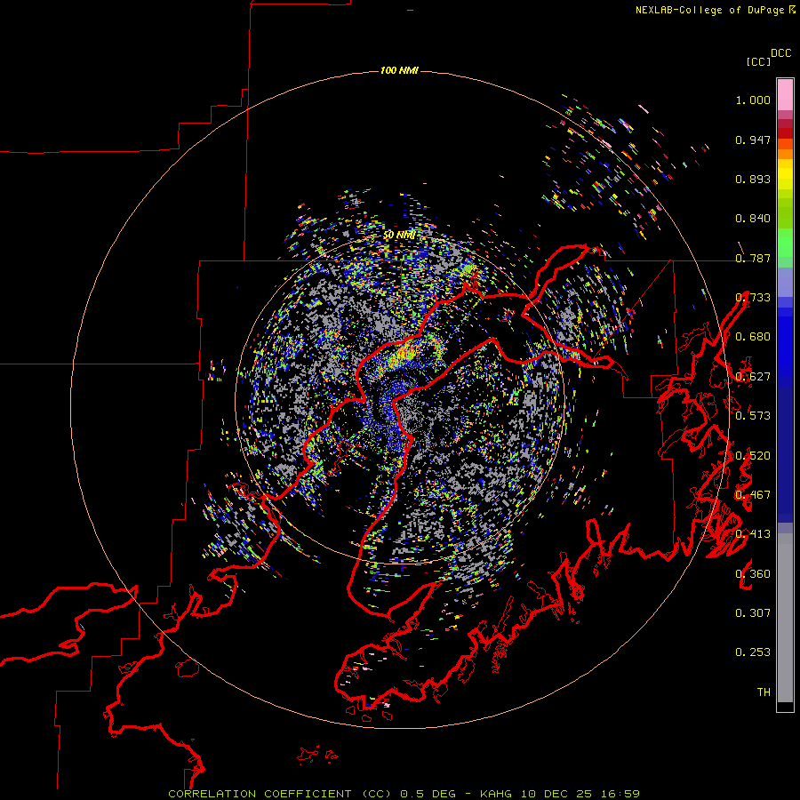This screenshot has height=800, width=800.
Task: Click the 1.000 value on color scale
Action: pyautogui.click(x=753, y=100)
